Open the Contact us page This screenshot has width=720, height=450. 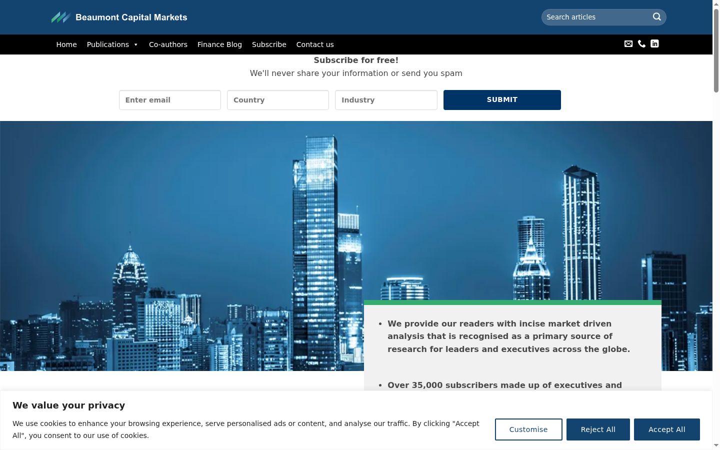pyautogui.click(x=315, y=44)
